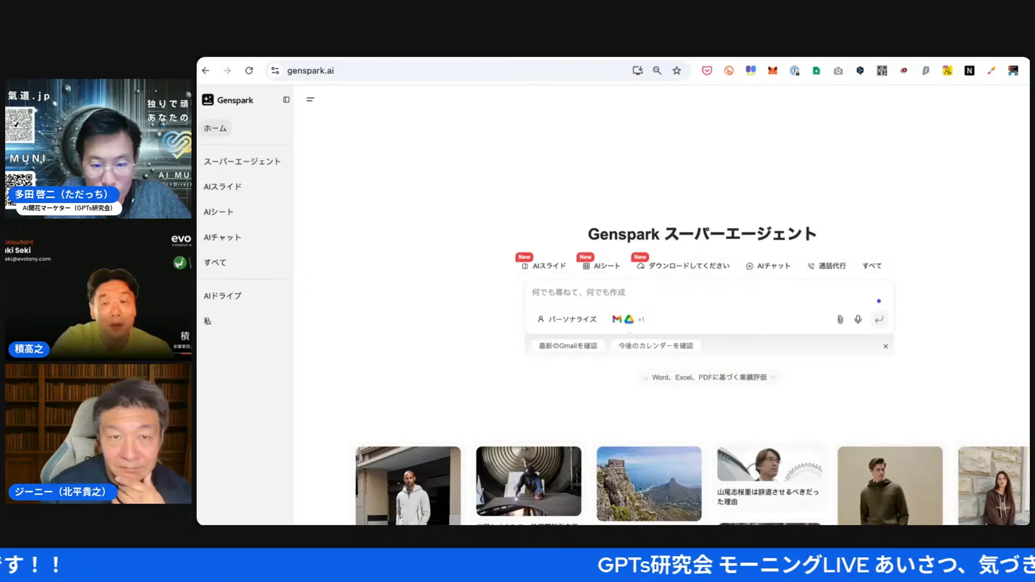Submit the prompt with the enter arrow
The image size is (1035, 582).
pos(879,320)
